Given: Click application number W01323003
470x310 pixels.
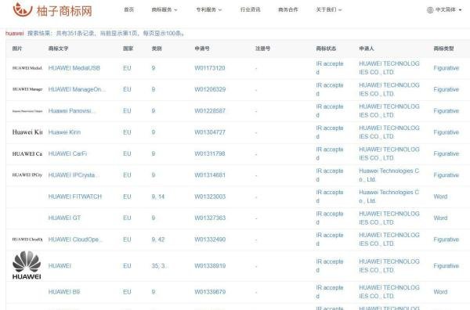Looking at the screenshot, I should 210,196.
